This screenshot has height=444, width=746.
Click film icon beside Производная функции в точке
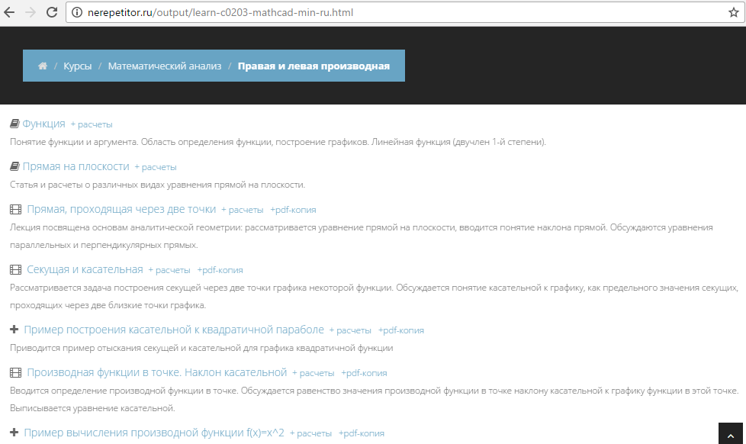pos(16,372)
